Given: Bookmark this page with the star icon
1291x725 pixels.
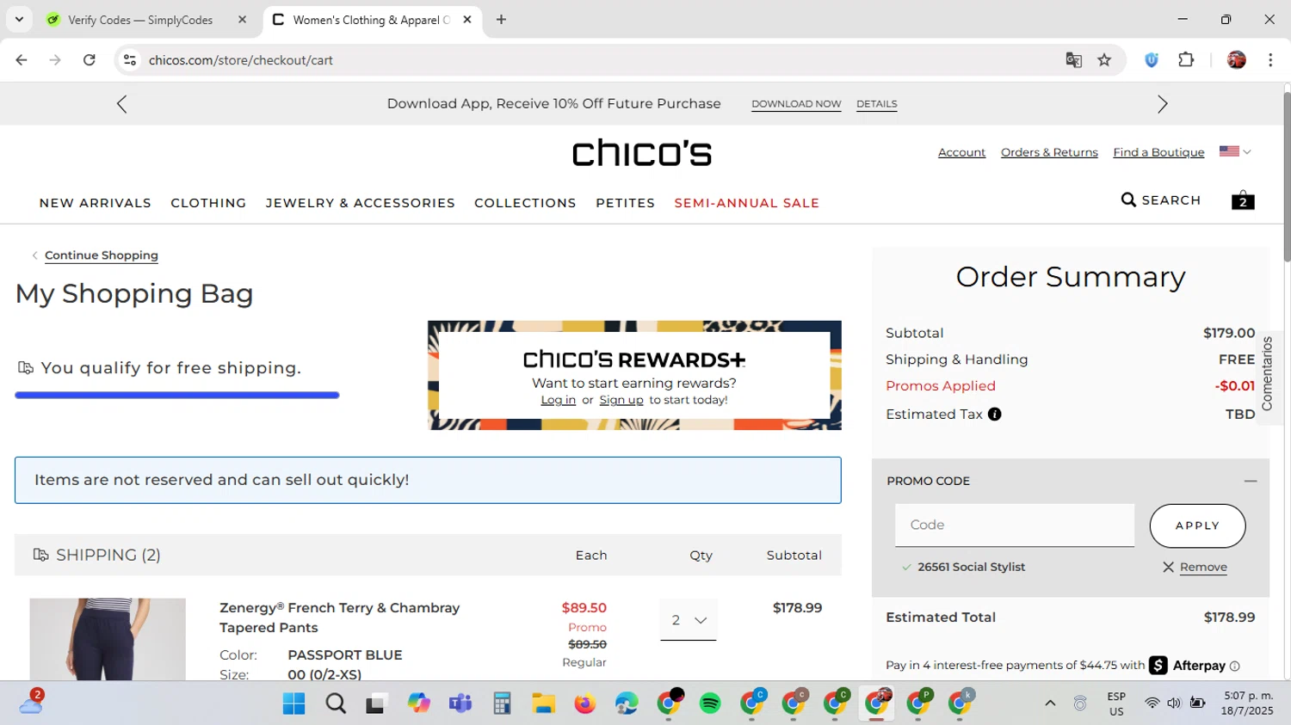Looking at the screenshot, I should point(1104,60).
